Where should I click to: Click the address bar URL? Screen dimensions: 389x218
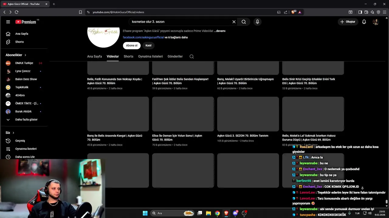coord(118,12)
